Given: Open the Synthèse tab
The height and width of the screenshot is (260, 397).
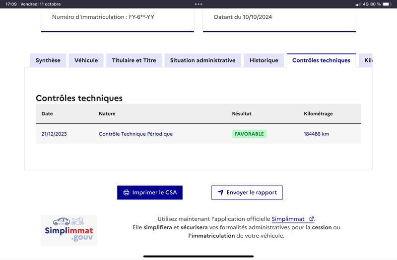Looking at the screenshot, I should pos(48,60).
